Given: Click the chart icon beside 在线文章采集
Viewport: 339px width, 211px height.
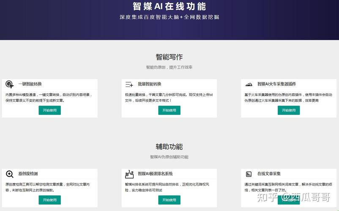Looking at the screenshot, I should click(249, 174).
